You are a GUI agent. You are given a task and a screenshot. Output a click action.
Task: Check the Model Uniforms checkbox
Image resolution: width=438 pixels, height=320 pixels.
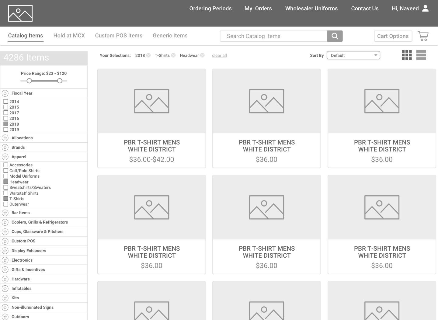[6, 176]
